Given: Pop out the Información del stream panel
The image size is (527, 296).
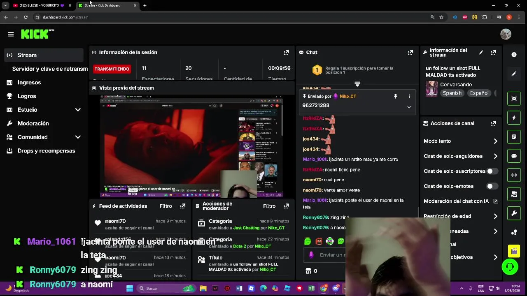Looking at the screenshot, I should point(493,52).
